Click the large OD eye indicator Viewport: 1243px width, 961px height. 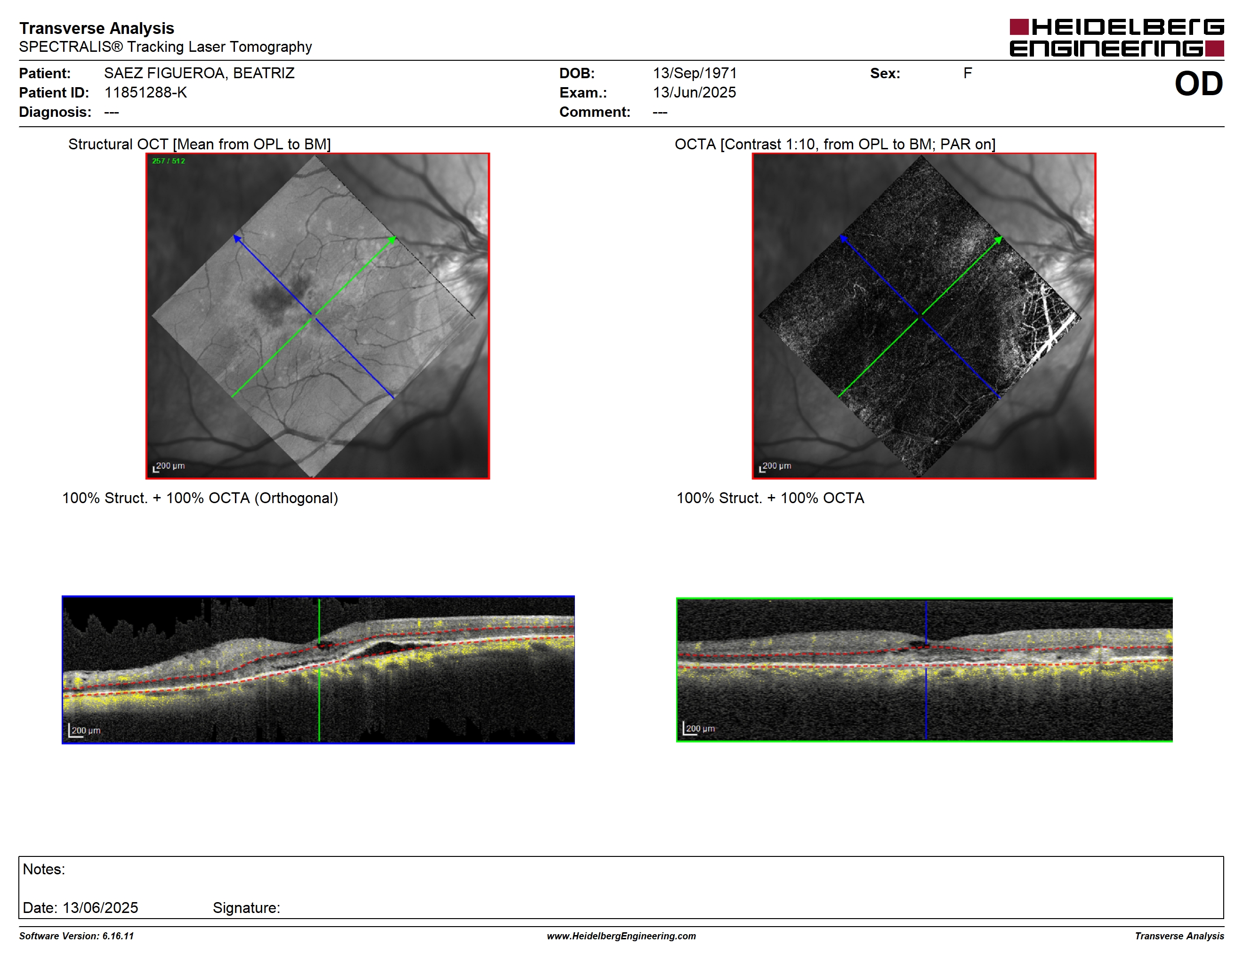click(x=1199, y=84)
